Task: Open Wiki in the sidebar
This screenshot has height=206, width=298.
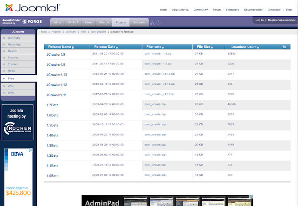Action: click(18, 86)
